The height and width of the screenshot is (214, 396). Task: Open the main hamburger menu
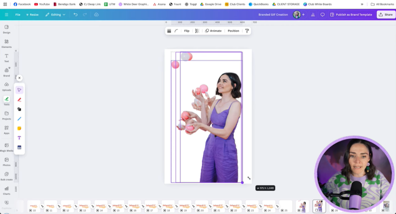click(6, 15)
